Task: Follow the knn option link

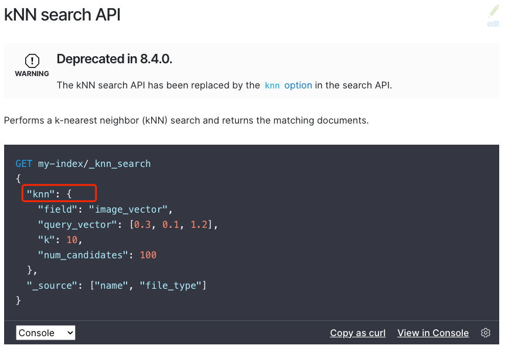Action: 288,85
